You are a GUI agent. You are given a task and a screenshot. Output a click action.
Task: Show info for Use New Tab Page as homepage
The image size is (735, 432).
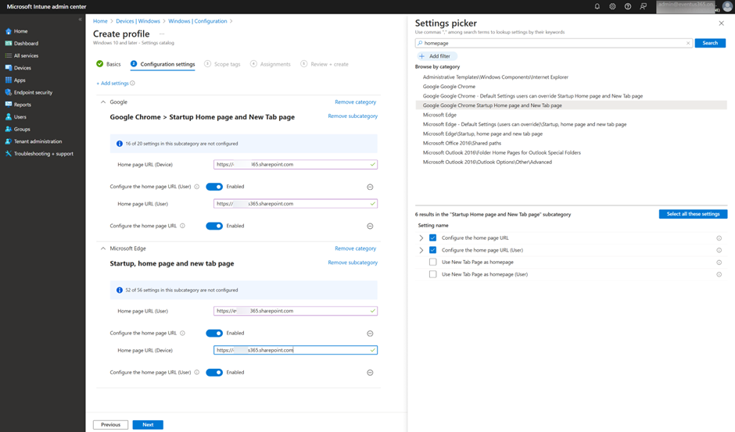[x=719, y=262]
